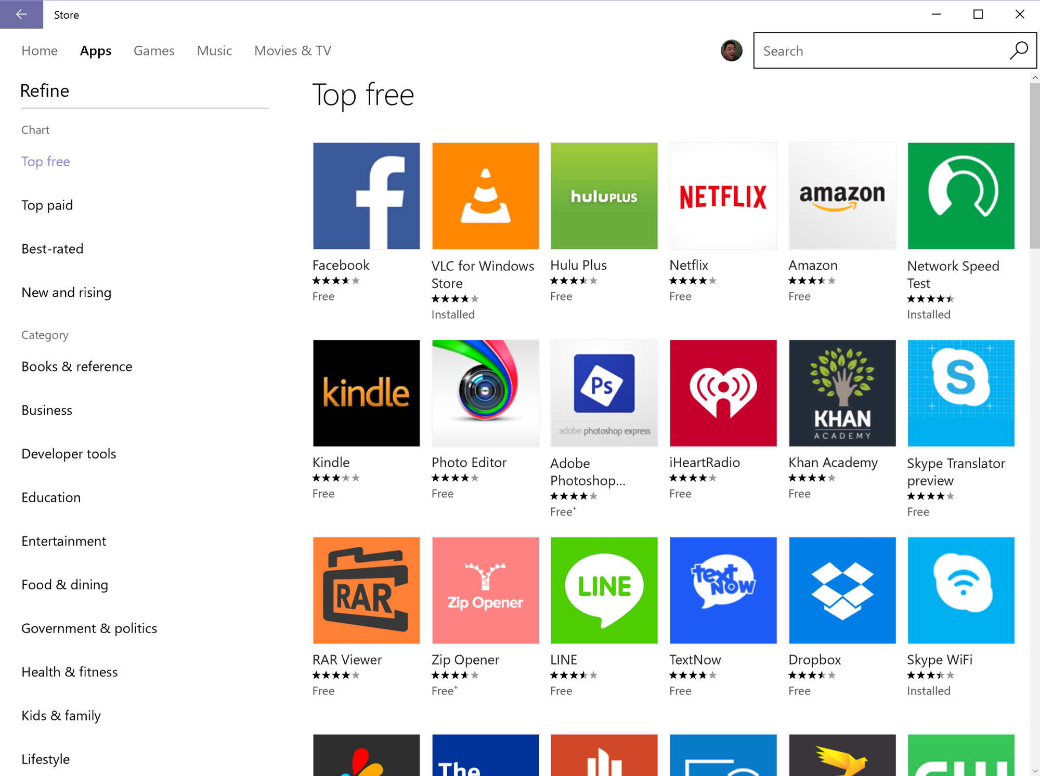Choose the Kids & family category
The height and width of the screenshot is (776, 1040).
tap(61, 716)
